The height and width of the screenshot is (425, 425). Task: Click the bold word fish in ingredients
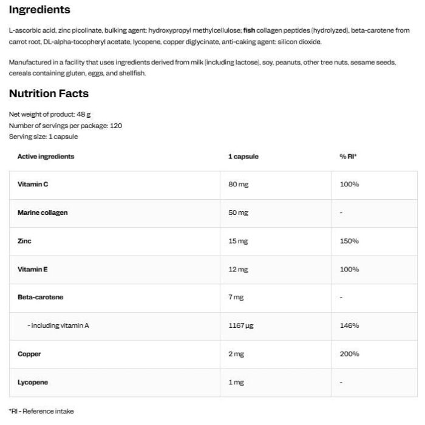tap(249, 30)
